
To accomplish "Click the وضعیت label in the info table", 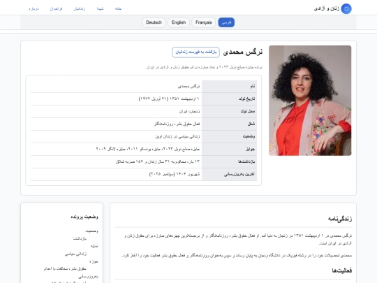I will point(229,136).
